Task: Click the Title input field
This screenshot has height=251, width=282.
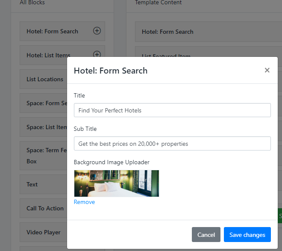Action: (172, 110)
